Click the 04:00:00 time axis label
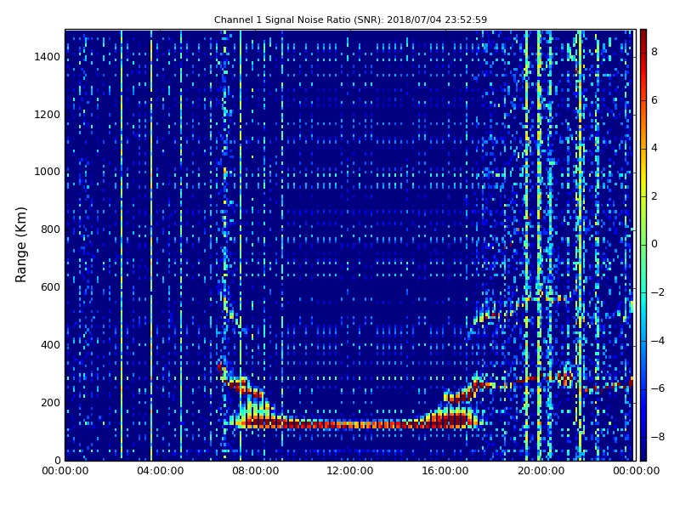This screenshot has height=510, width=680. click(160, 471)
